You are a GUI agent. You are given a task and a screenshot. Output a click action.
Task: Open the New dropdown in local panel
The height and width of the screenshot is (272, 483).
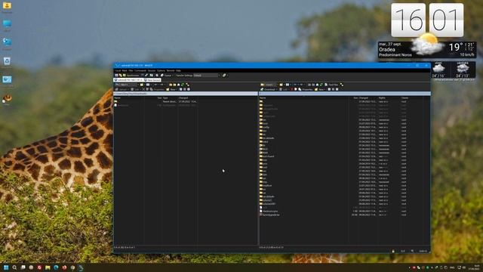tap(171, 89)
